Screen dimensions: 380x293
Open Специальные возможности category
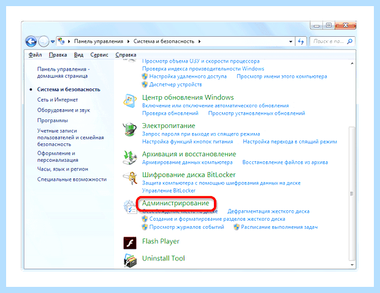tap(72, 180)
